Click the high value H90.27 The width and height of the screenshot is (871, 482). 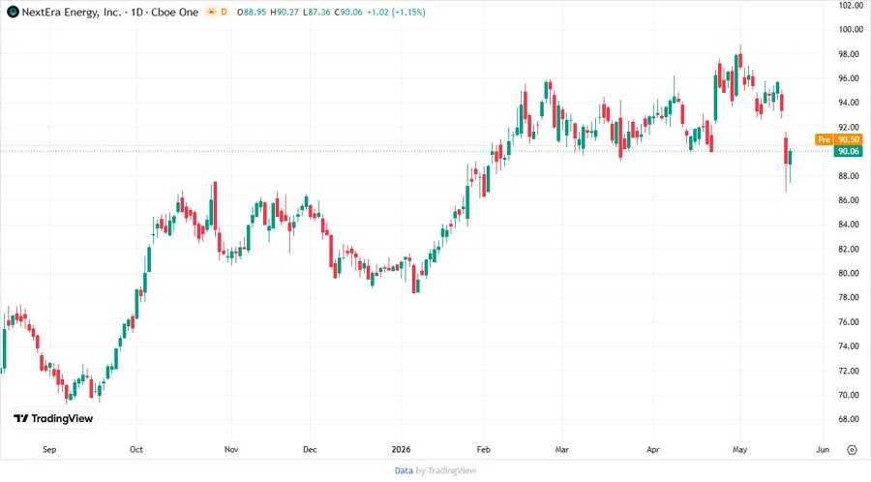coord(285,13)
